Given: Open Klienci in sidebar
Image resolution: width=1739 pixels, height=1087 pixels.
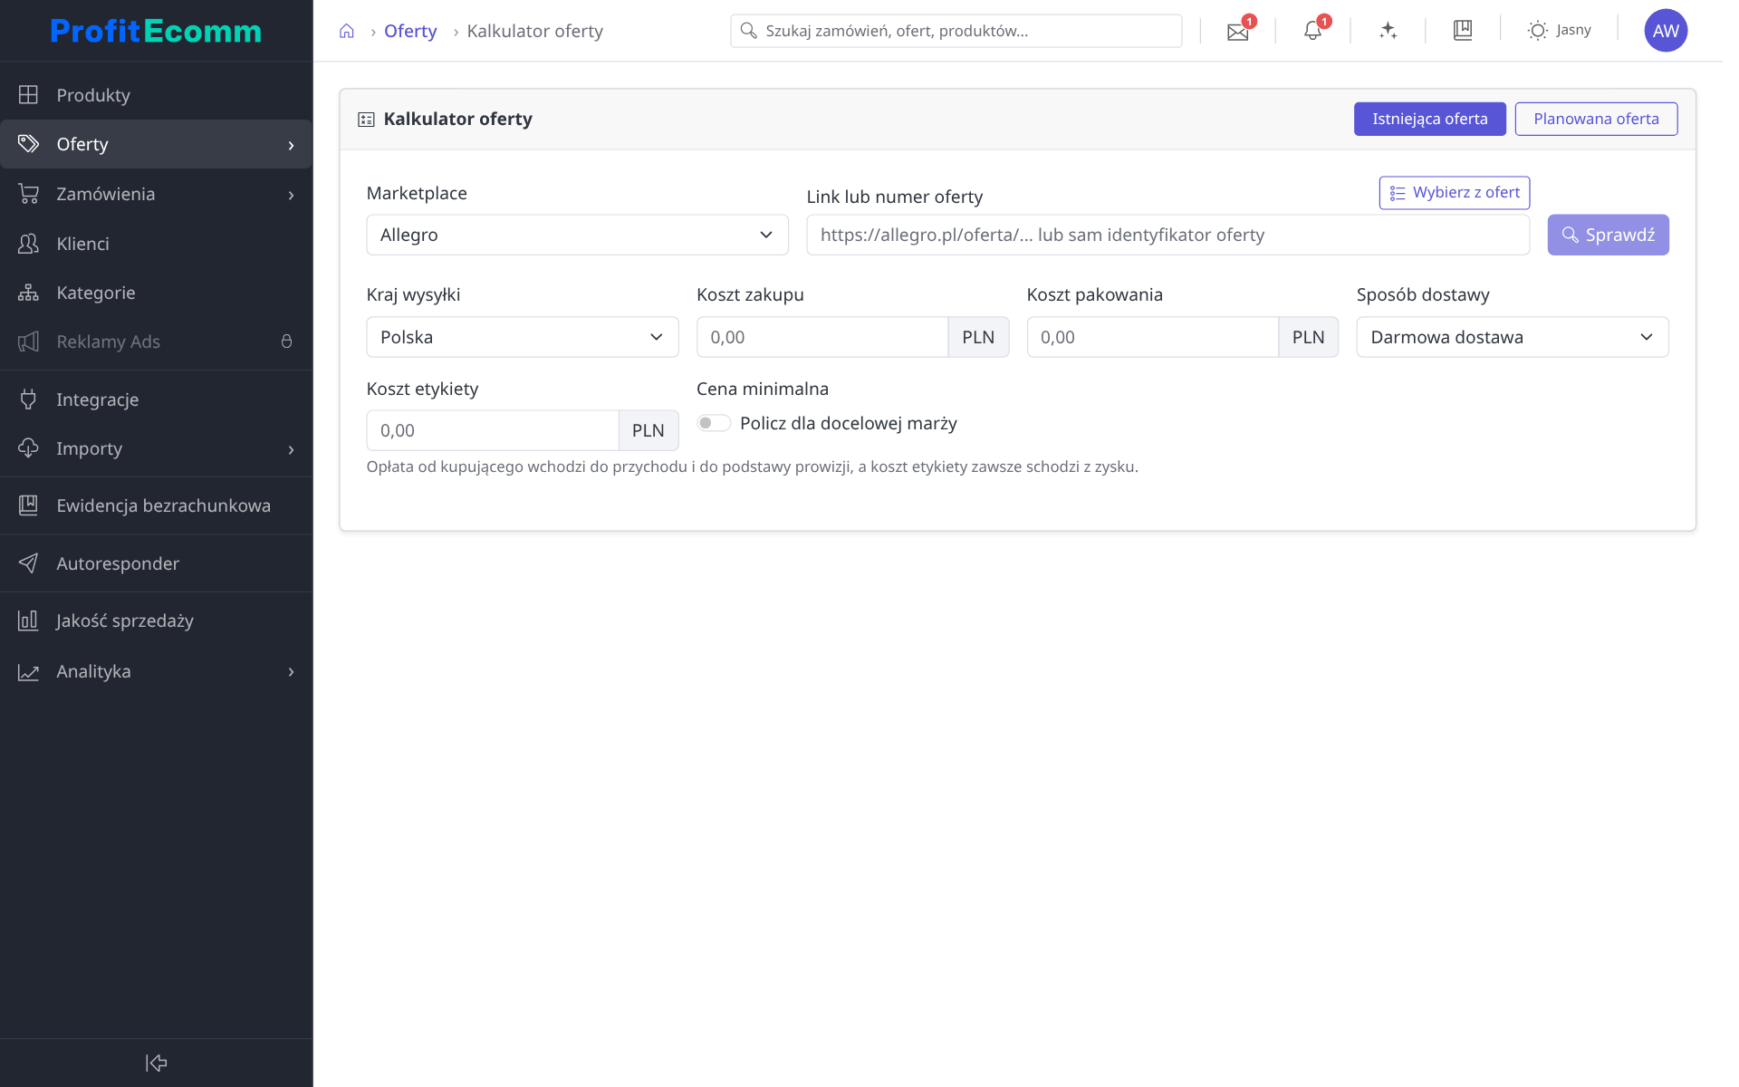Looking at the screenshot, I should 156,244.
